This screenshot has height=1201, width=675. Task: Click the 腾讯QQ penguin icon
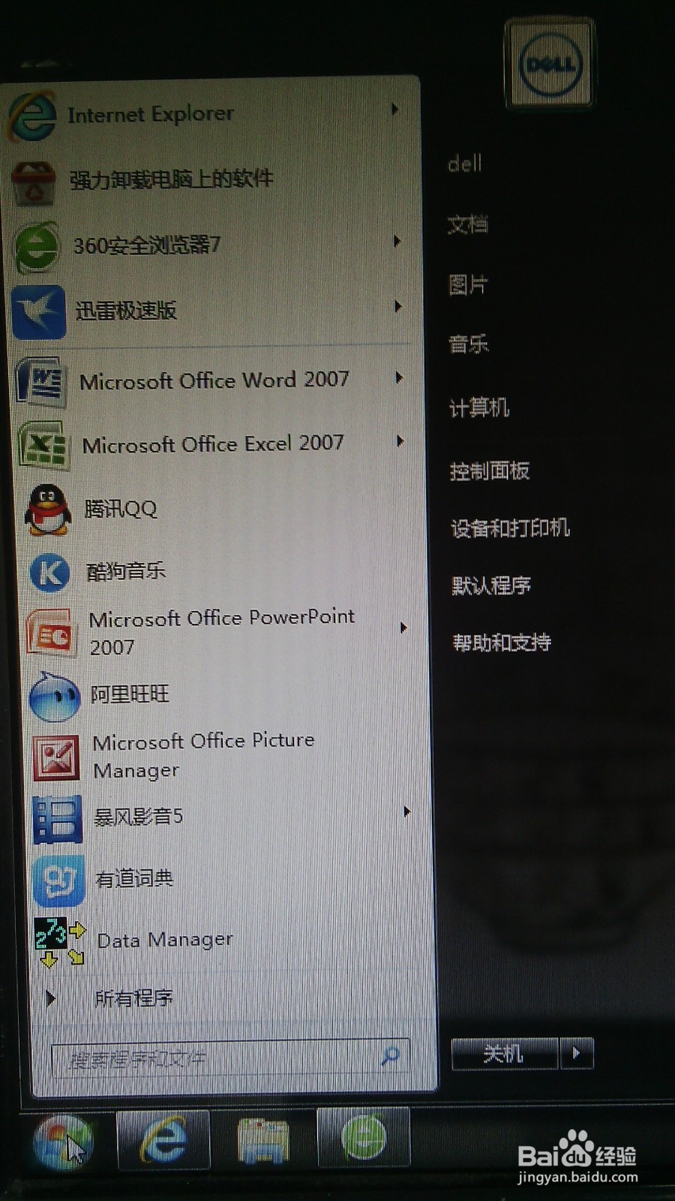(48, 509)
